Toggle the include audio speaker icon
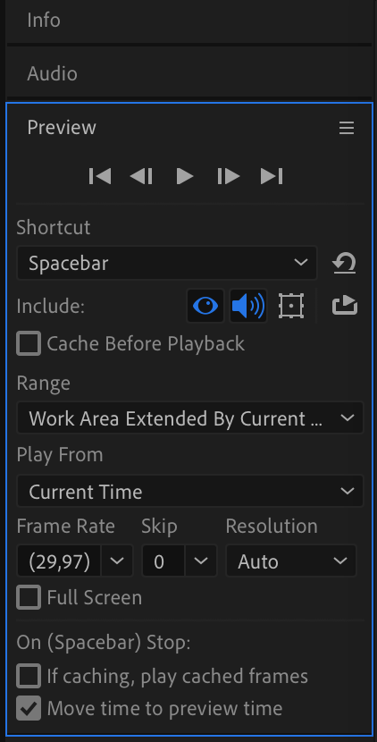The height and width of the screenshot is (742, 377). 248,306
